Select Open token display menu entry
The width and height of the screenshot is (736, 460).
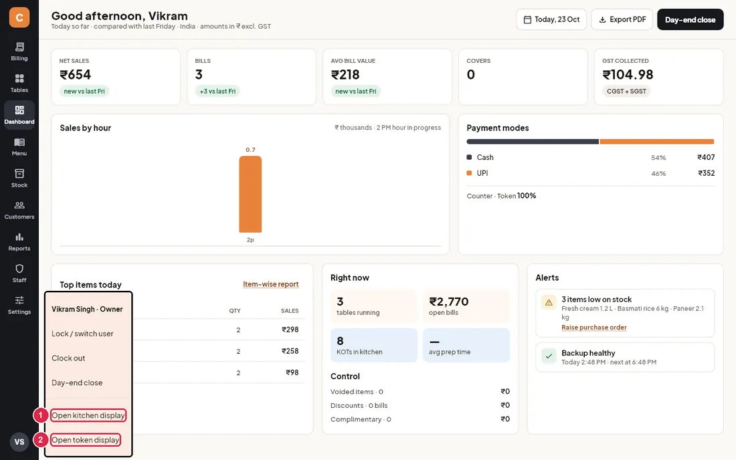[x=86, y=440]
